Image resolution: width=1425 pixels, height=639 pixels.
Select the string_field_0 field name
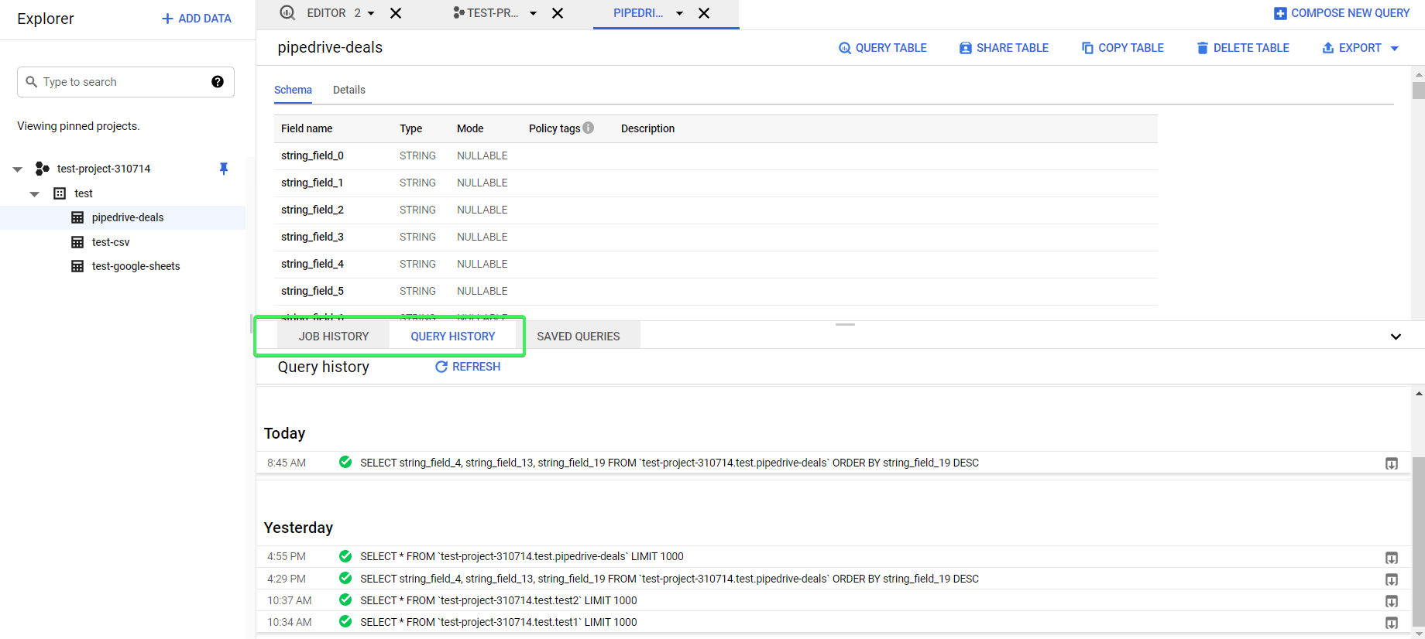pyautogui.click(x=312, y=155)
